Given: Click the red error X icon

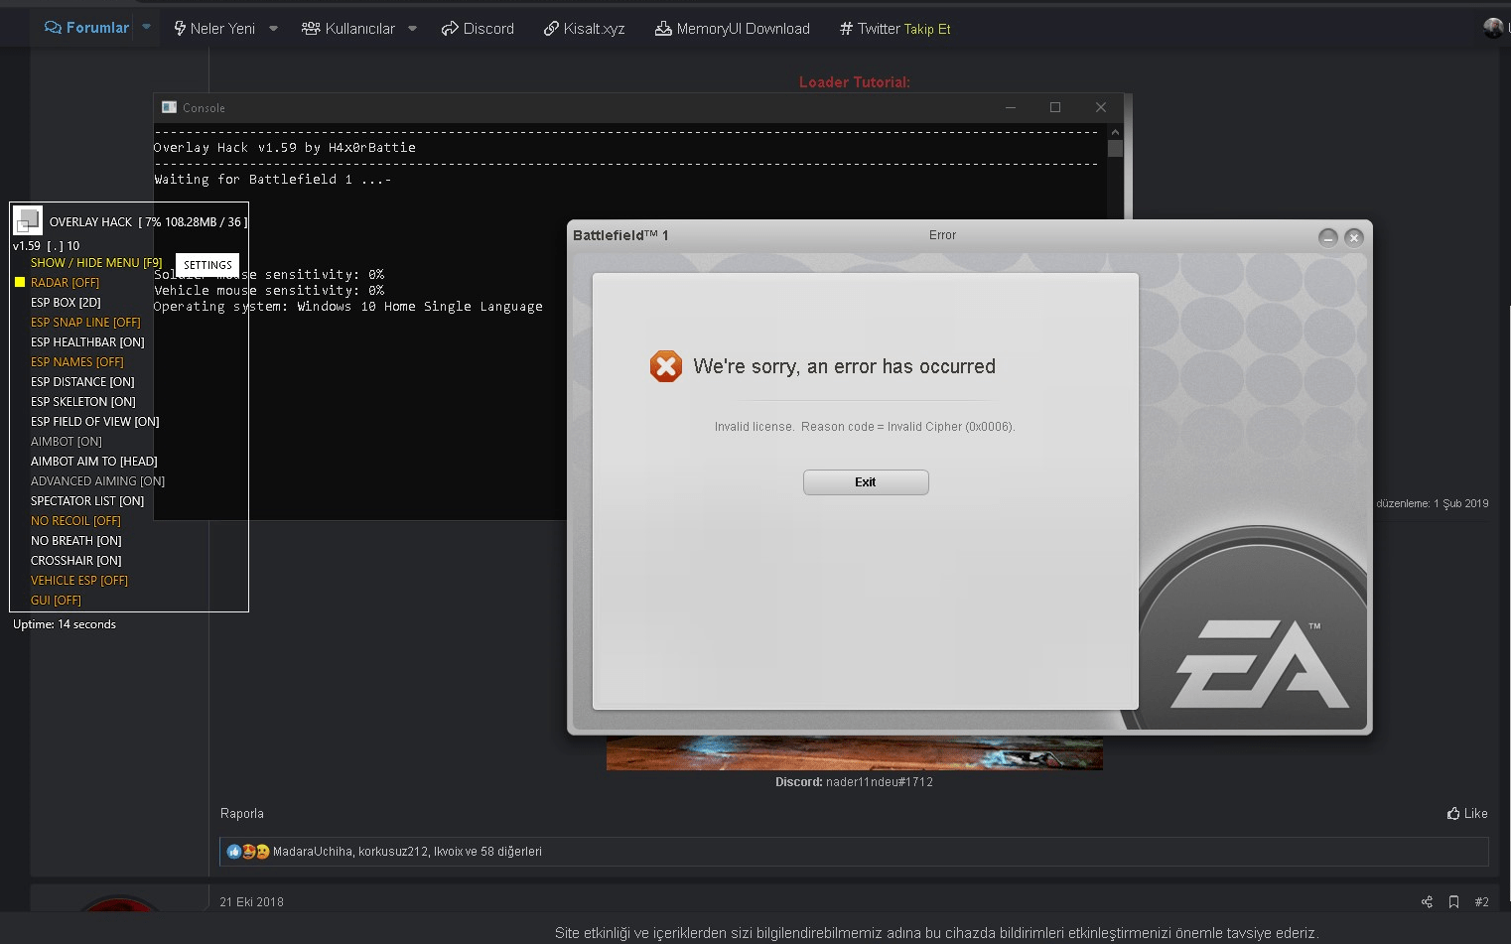Looking at the screenshot, I should pyautogui.click(x=666, y=366).
